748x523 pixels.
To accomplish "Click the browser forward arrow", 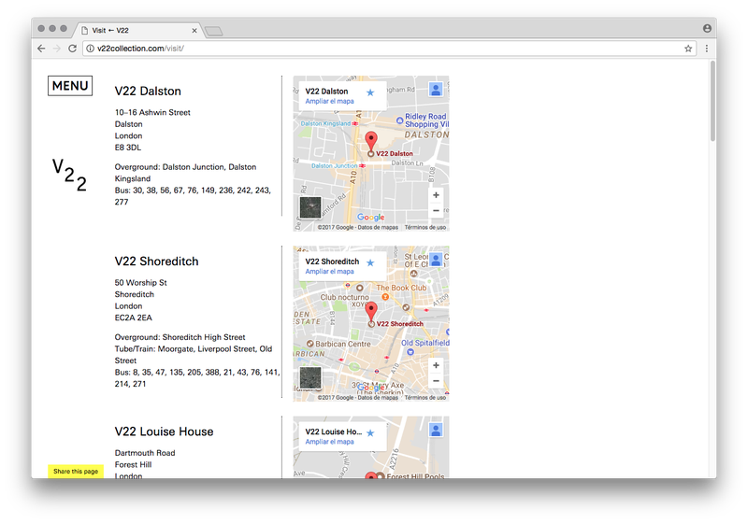I will pyautogui.click(x=57, y=49).
